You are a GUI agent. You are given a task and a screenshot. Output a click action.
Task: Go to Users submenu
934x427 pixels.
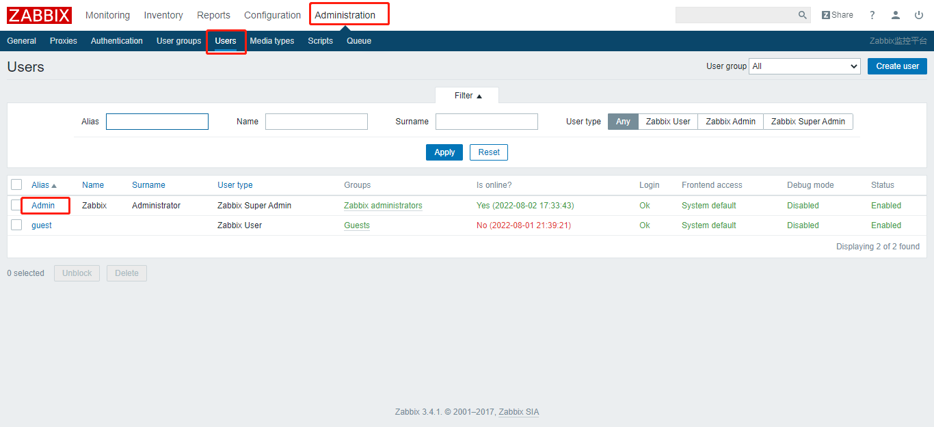[x=226, y=41]
